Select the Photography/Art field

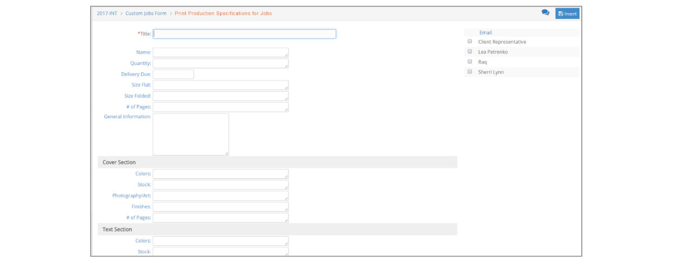coord(221,195)
